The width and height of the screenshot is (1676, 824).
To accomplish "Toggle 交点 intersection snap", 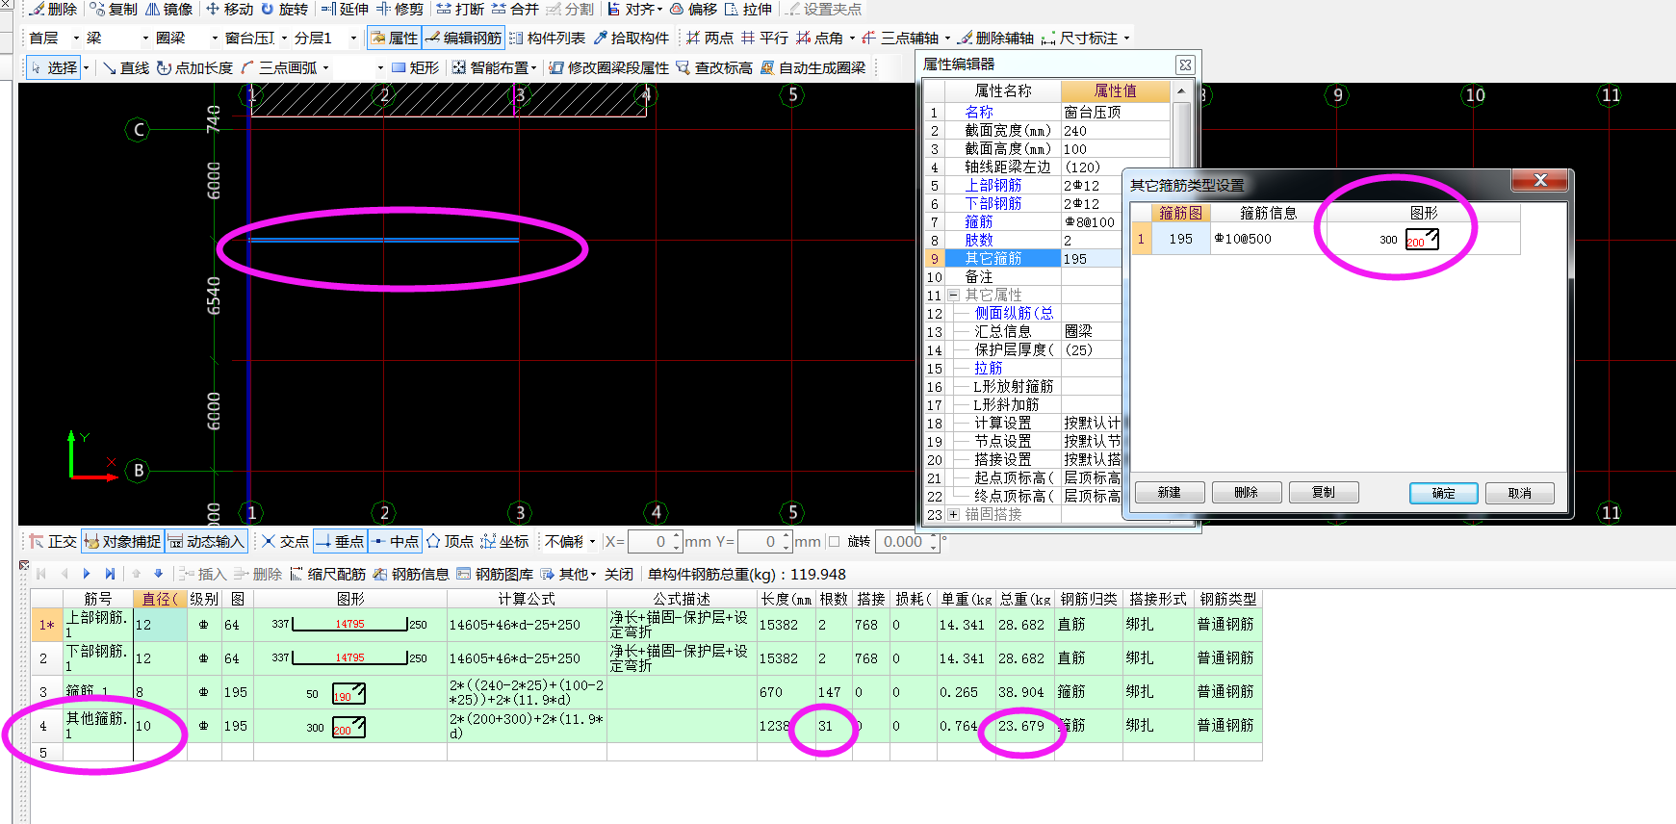I will tap(285, 541).
